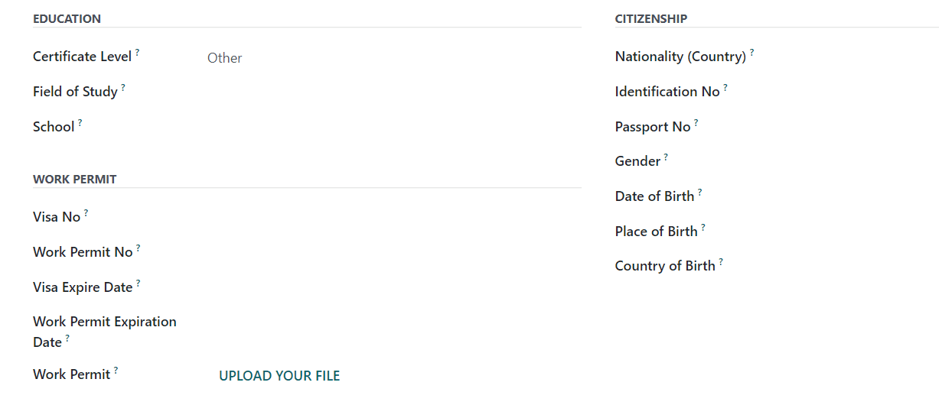Click help icon beside Nationality (Country)

click(752, 53)
